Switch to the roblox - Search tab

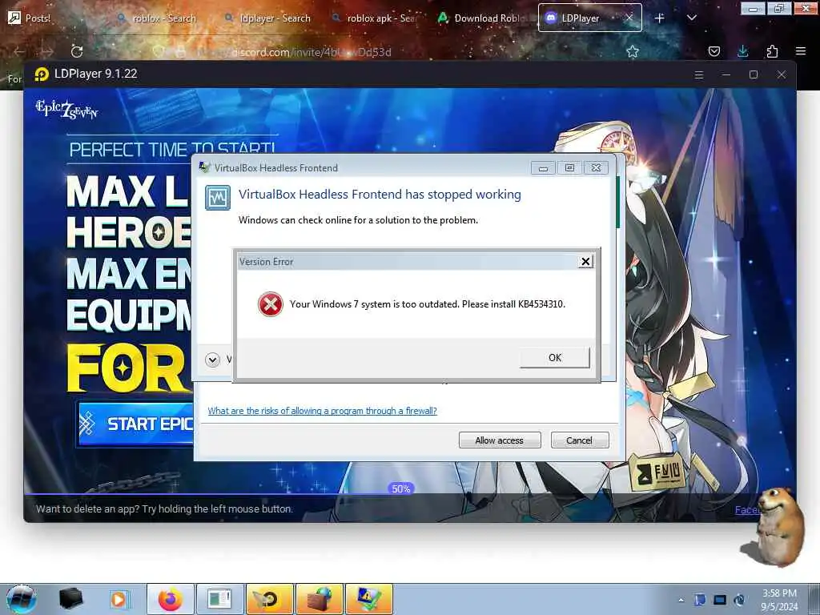[157, 18]
